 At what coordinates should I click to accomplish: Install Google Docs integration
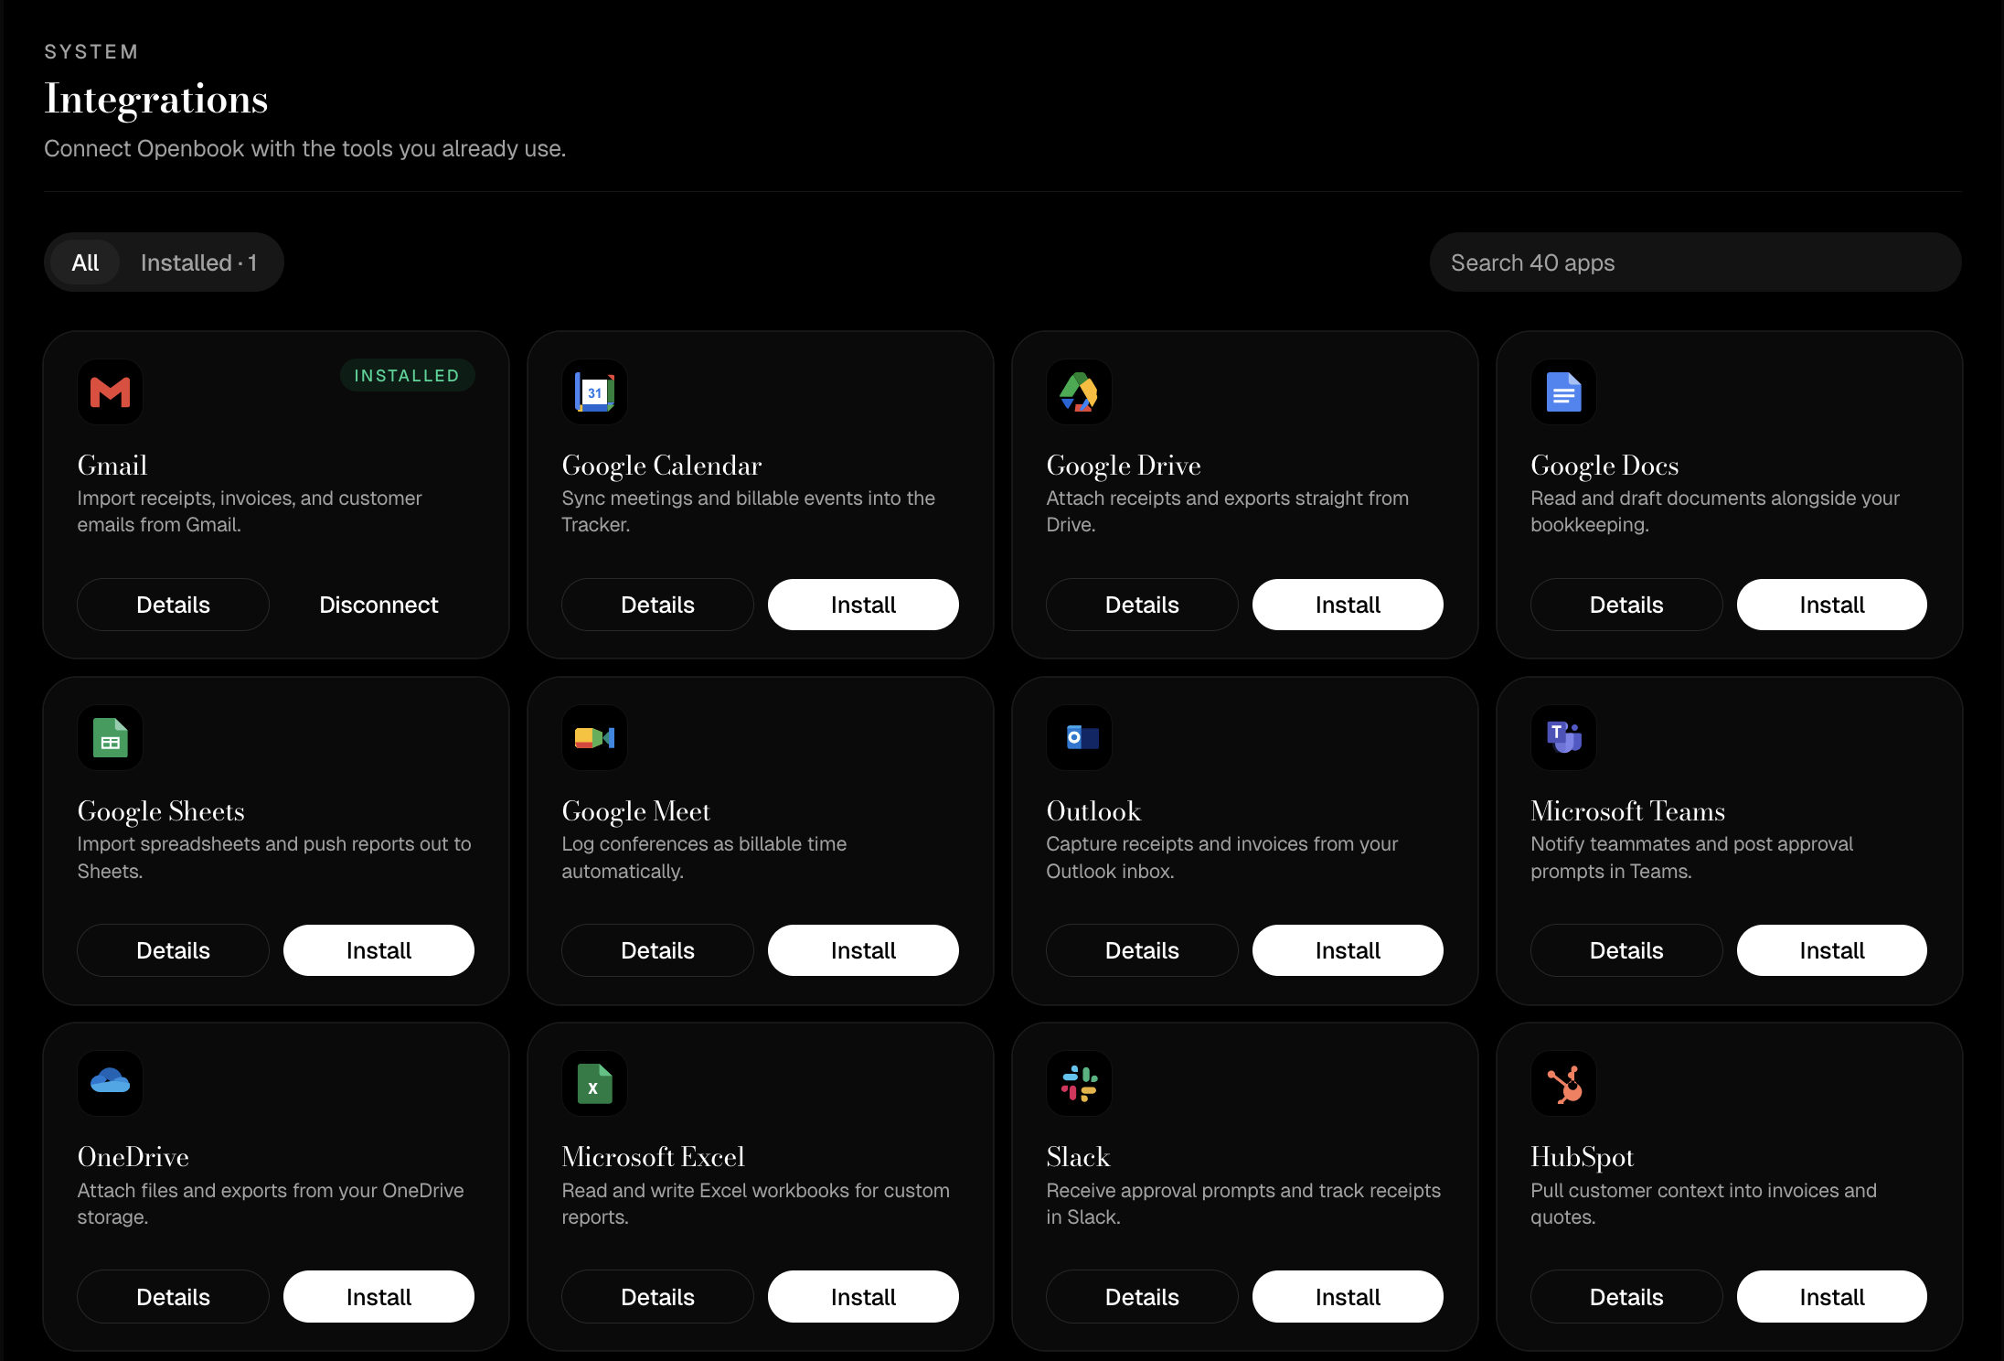click(1832, 605)
